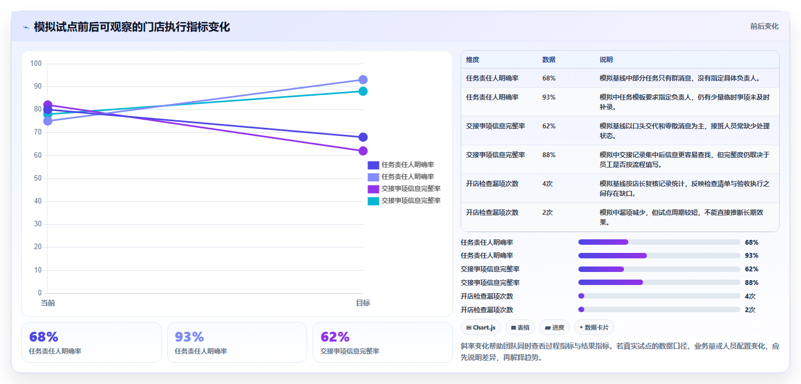Click the 50 y-axis label
The width and height of the screenshot is (801, 384).
(x=38, y=178)
